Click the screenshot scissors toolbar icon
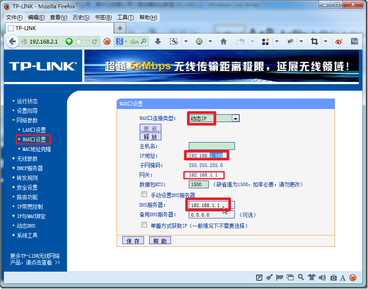Viewport: 368px width, 289px height. 174,41
